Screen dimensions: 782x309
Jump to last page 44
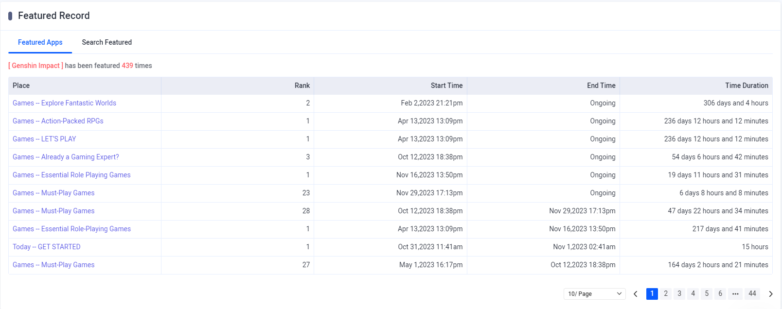pos(752,293)
